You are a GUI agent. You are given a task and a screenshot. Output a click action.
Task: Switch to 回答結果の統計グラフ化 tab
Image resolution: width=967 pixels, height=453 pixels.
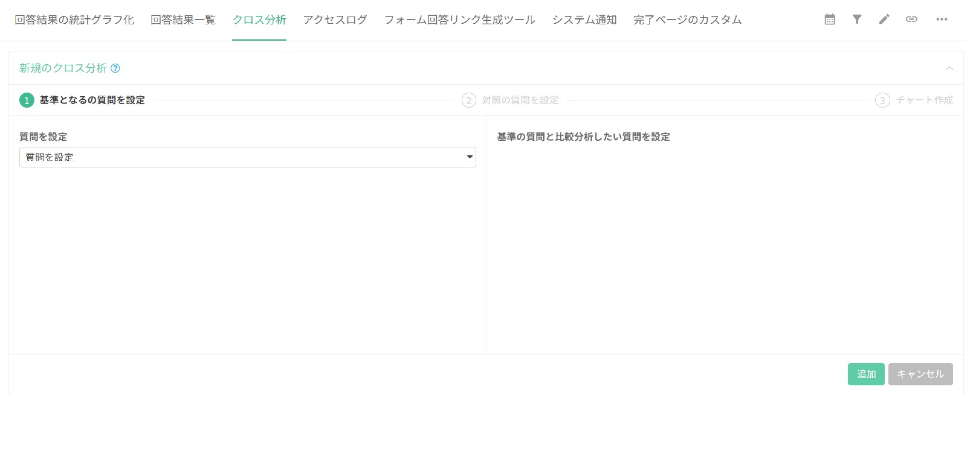tap(74, 20)
